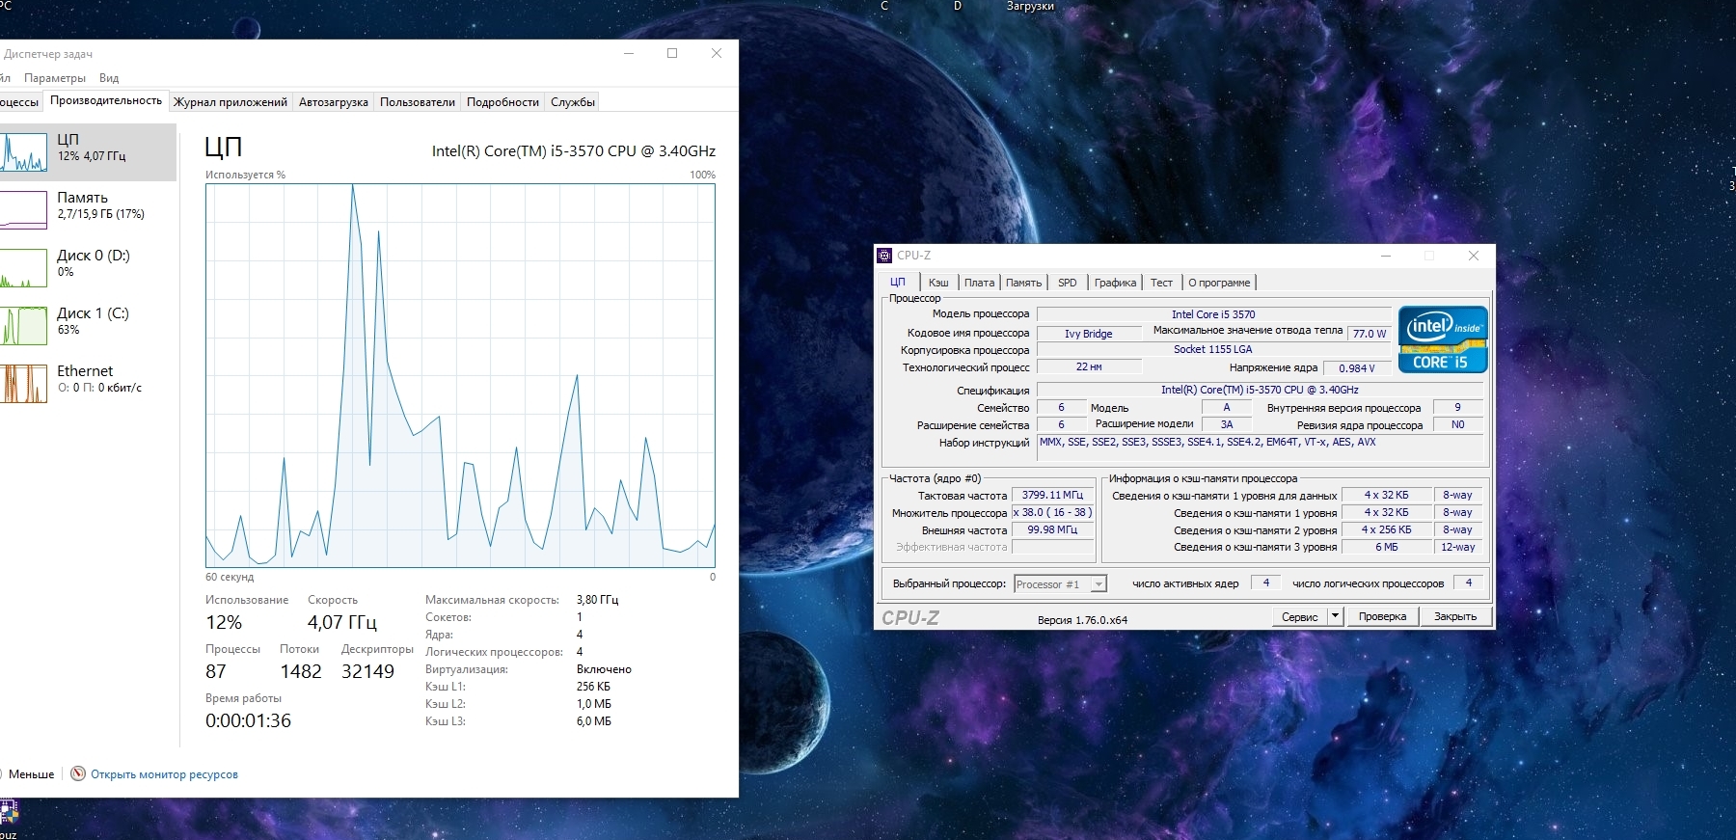Close the Task Manager window
This screenshot has width=1736, height=840.
717,53
